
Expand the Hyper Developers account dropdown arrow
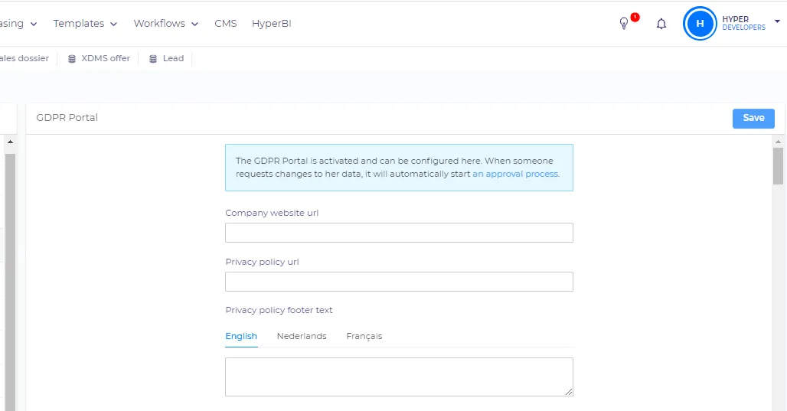pos(777,21)
